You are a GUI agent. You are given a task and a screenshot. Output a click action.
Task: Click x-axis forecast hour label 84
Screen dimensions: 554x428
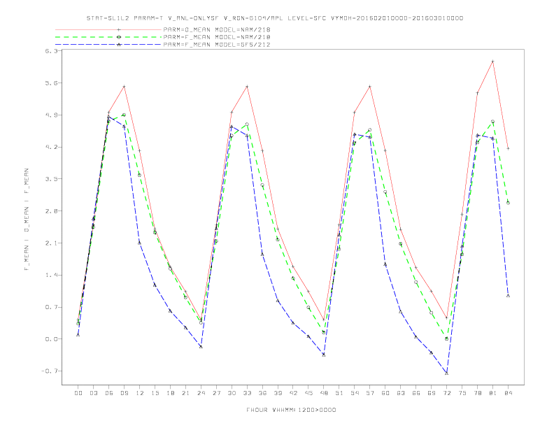(508, 393)
